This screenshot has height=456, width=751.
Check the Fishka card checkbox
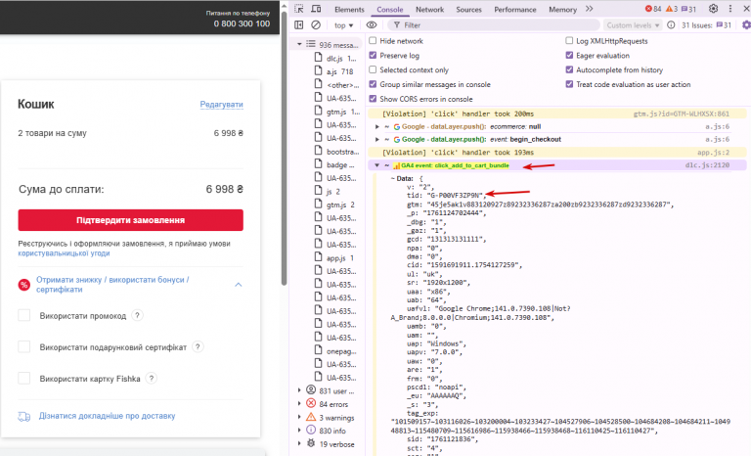pyautogui.click(x=23, y=379)
